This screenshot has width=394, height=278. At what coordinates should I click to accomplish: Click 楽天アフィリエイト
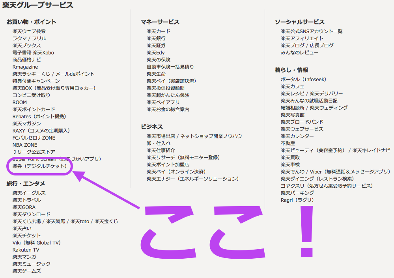[302, 38]
